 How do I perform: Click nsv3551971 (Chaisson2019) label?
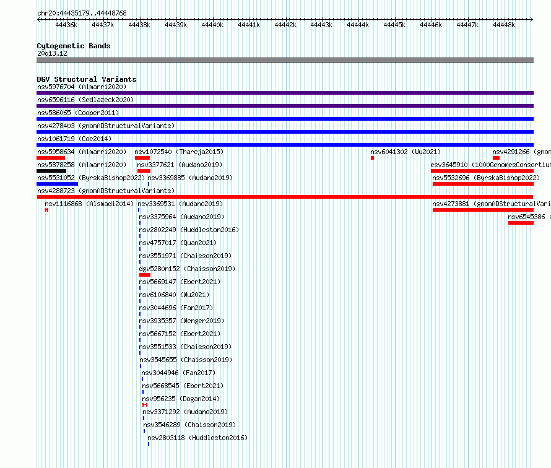coord(185,256)
